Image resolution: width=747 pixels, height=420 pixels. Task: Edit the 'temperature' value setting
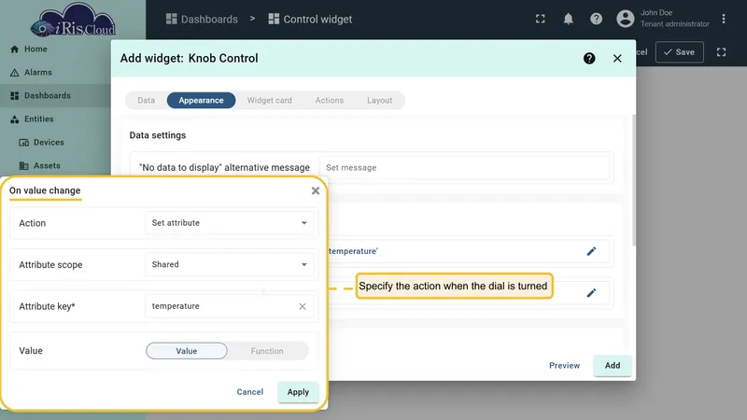point(591,251)
